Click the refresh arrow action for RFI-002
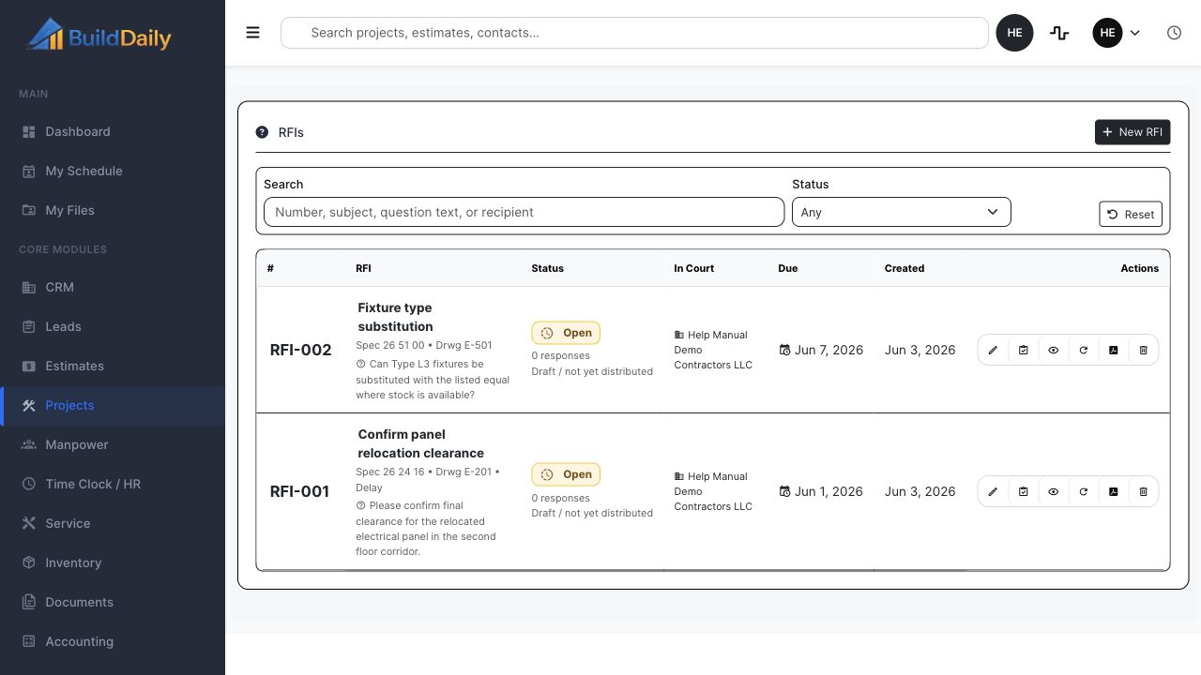 [1083, 350]
